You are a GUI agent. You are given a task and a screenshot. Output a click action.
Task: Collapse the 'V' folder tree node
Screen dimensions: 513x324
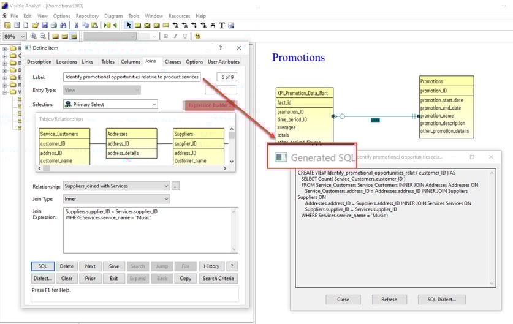[4, 92]
